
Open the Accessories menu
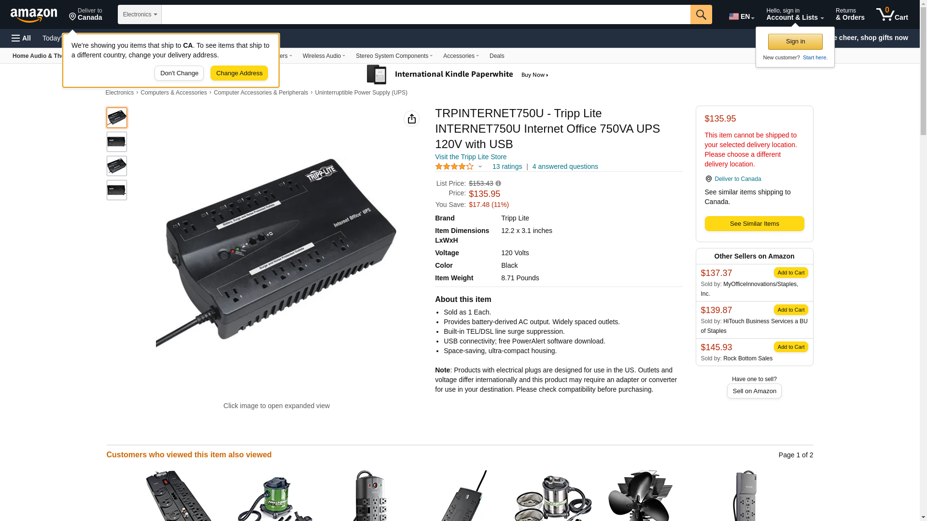[x=461, y=56]
